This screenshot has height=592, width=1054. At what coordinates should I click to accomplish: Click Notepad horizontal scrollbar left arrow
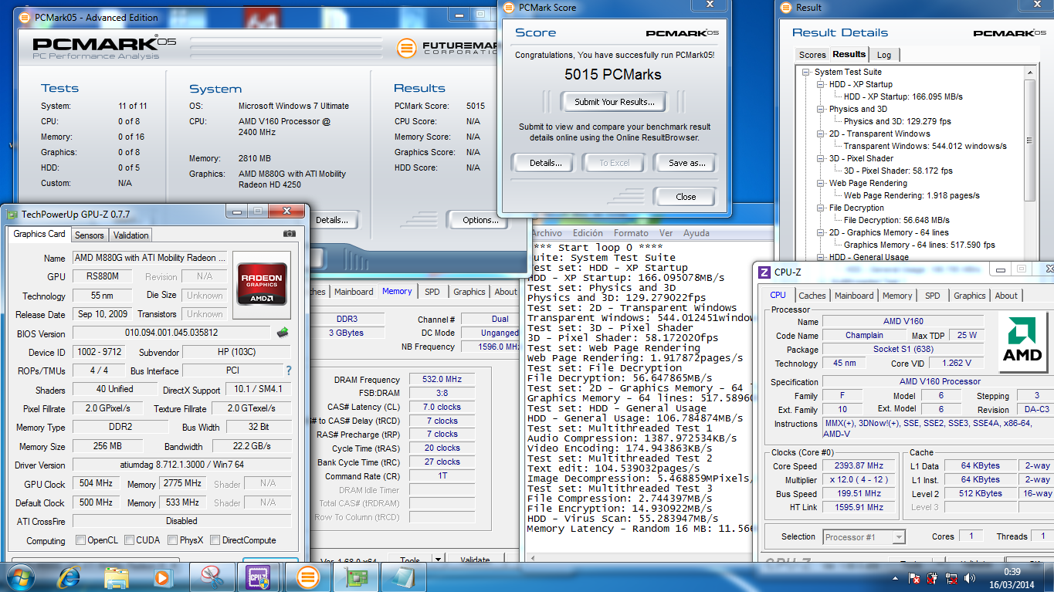click(532, 557)
